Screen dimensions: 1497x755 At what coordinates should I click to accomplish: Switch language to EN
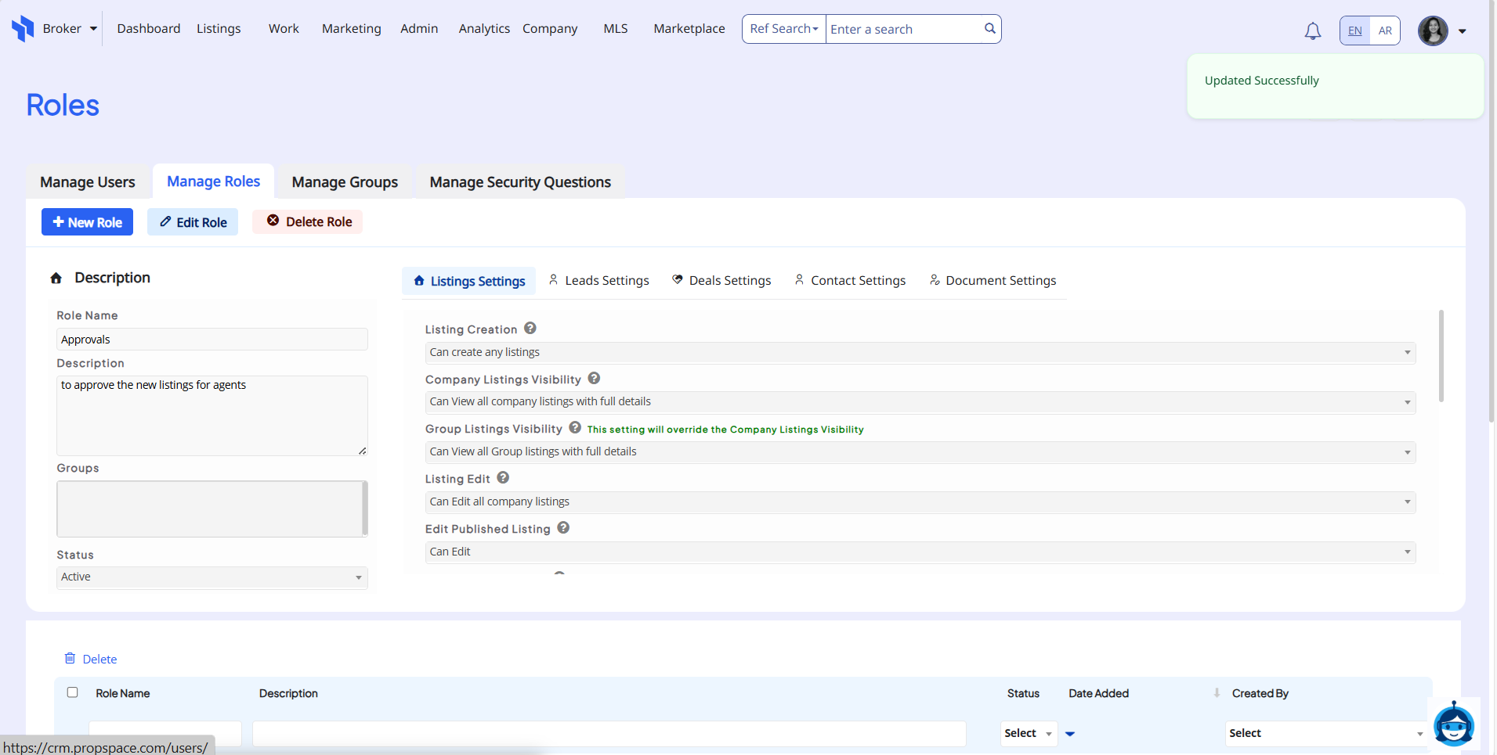tap(1354, 31)
